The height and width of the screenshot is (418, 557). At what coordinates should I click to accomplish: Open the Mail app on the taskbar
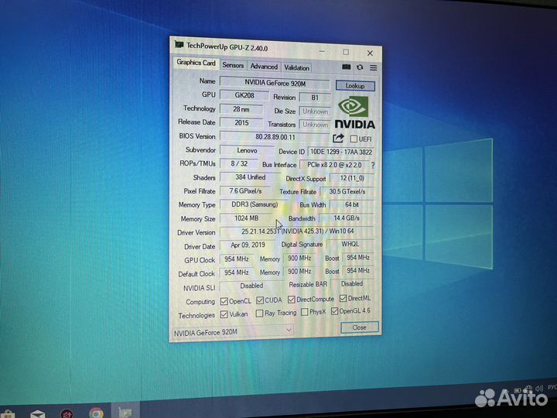[37, 414]
